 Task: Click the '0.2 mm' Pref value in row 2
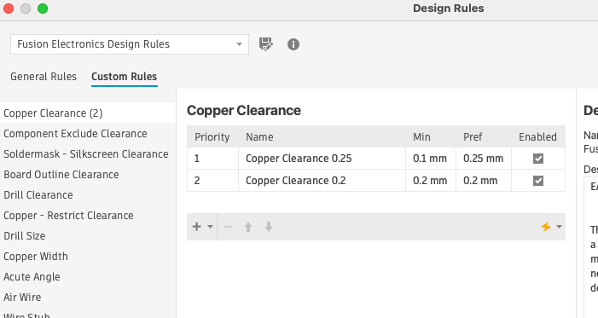[480, 181]
